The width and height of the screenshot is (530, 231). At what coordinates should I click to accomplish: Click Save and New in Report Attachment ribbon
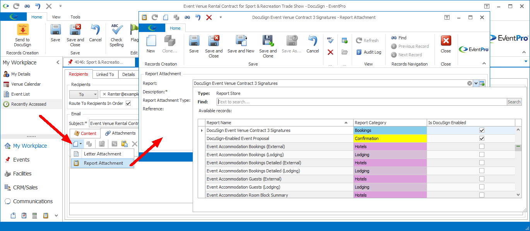[x=241, y=44]
